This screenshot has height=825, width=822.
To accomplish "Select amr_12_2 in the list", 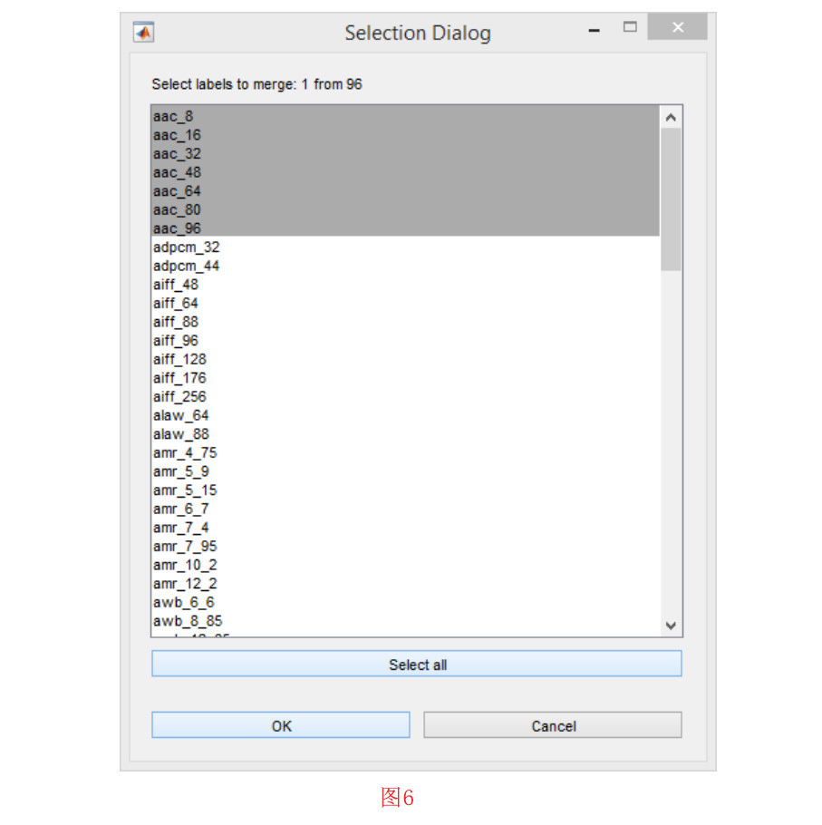I will 185,584.
